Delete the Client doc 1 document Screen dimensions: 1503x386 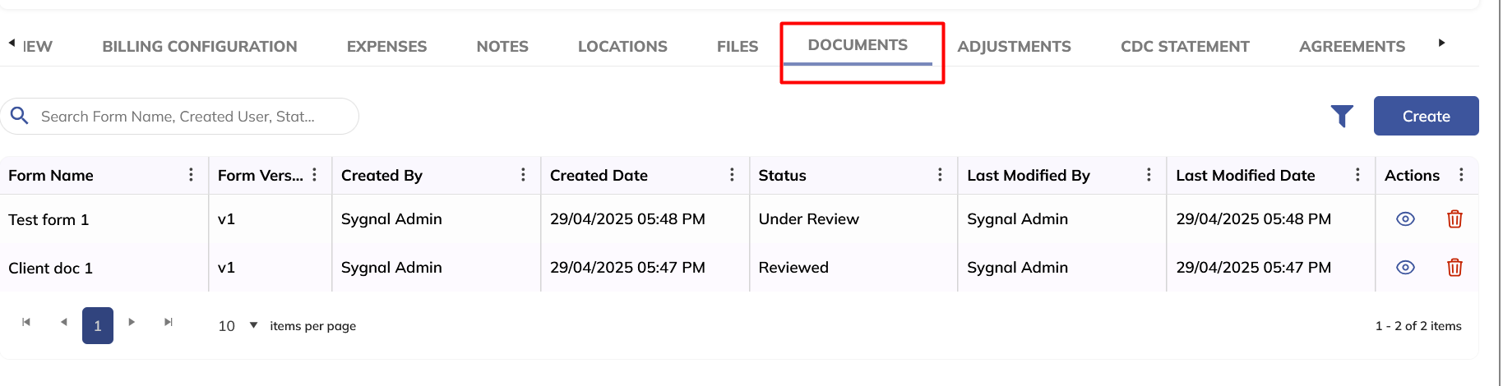[x=1454, y=268]
